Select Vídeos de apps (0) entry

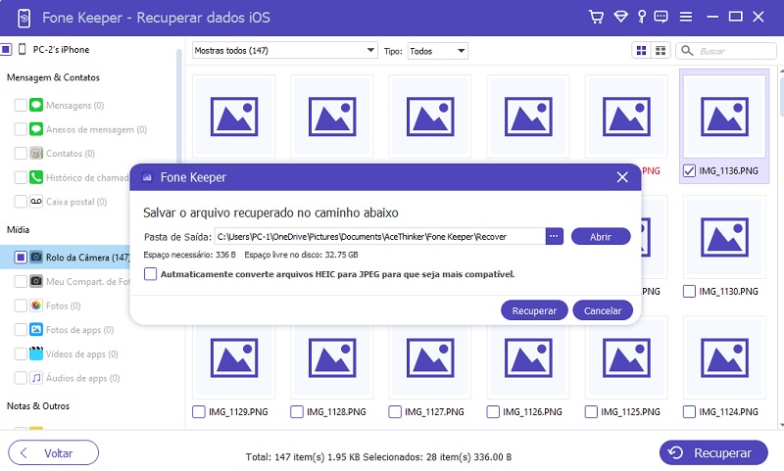(82, 353)
